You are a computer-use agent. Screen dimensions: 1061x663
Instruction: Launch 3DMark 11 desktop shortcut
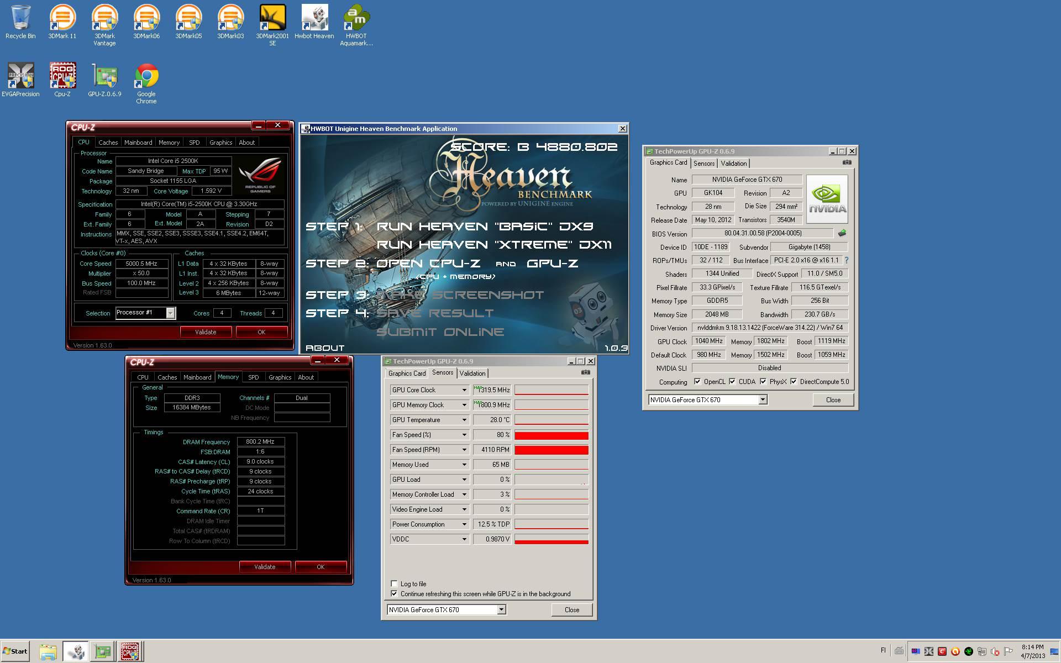click(62, 22)
